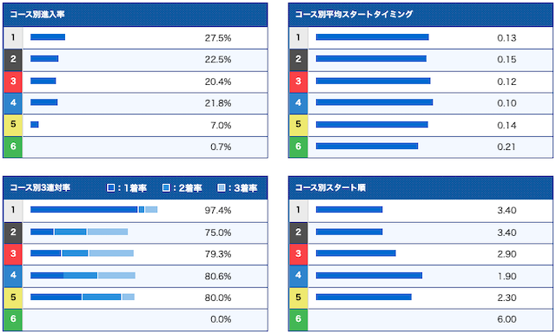Click the 6.00 start order value
This screenshot has height=334, width=556.
point(506,319)
